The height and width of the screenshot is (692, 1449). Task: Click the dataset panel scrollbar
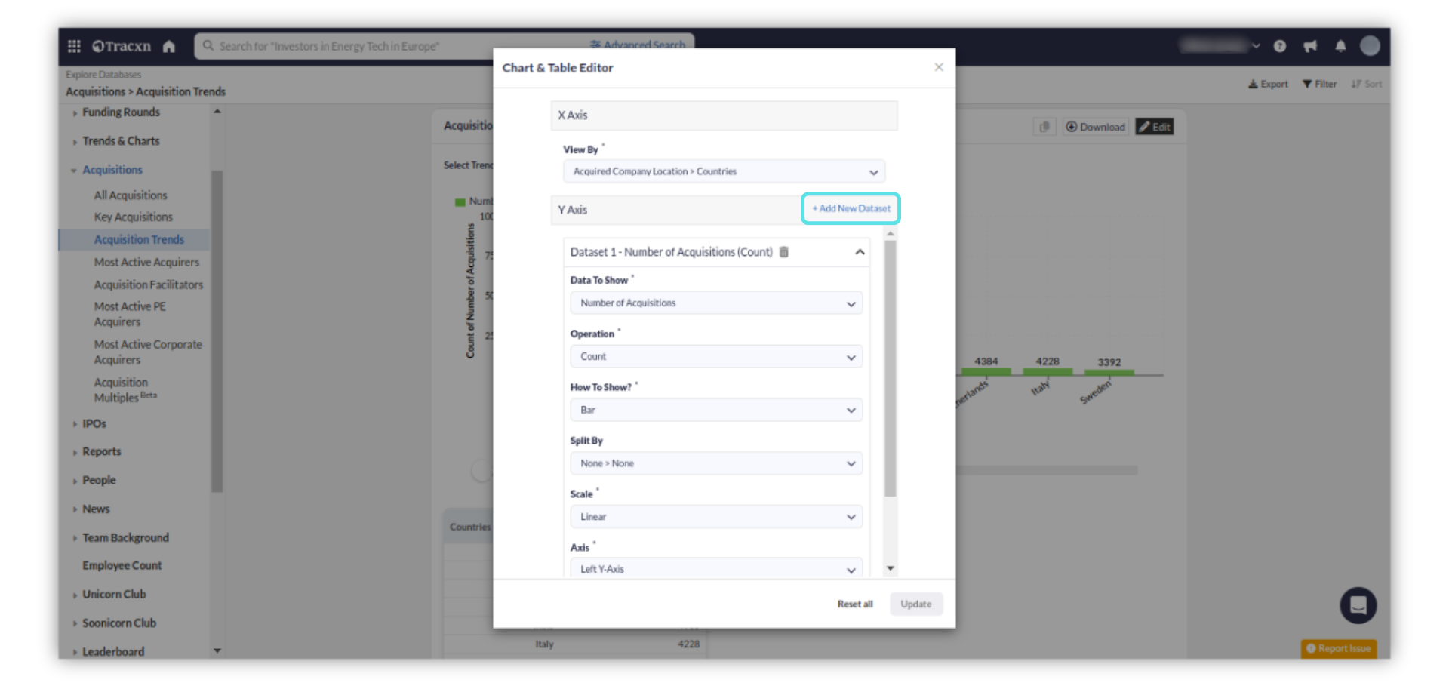click(890, 368)
